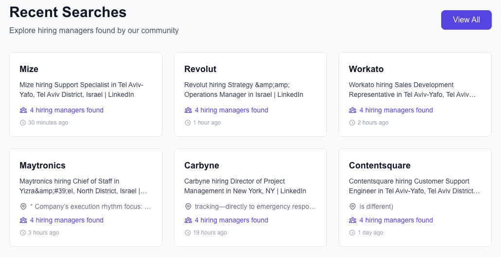The height and width of the screenshot is (257, 501).
Task: Click the people icon on Carbyne card
Action: coord(188,220)
